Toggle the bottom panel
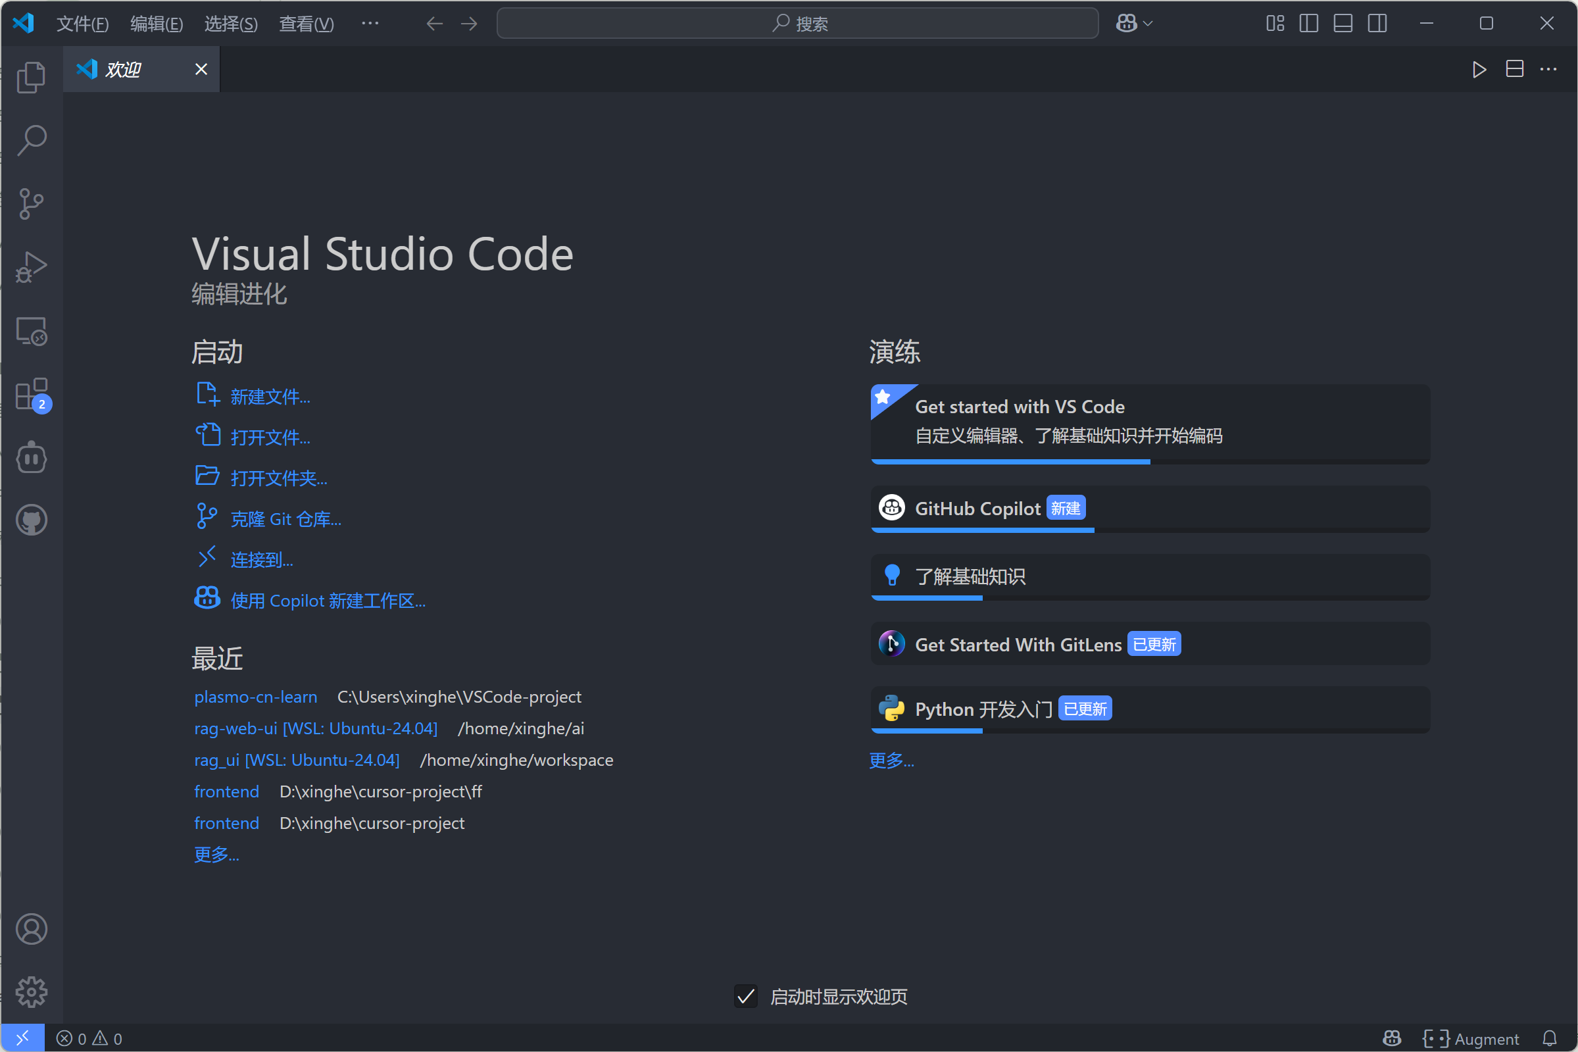This screenshot has width=1578, height=1052. (x=1343, y=24)
